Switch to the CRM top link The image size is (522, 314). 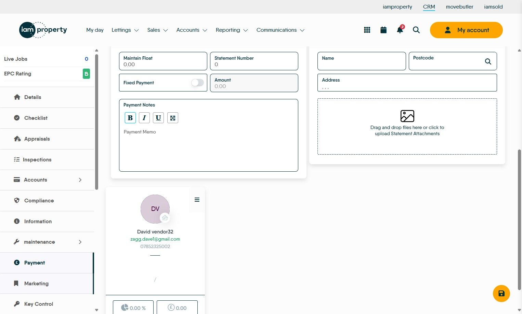point(429,7)
